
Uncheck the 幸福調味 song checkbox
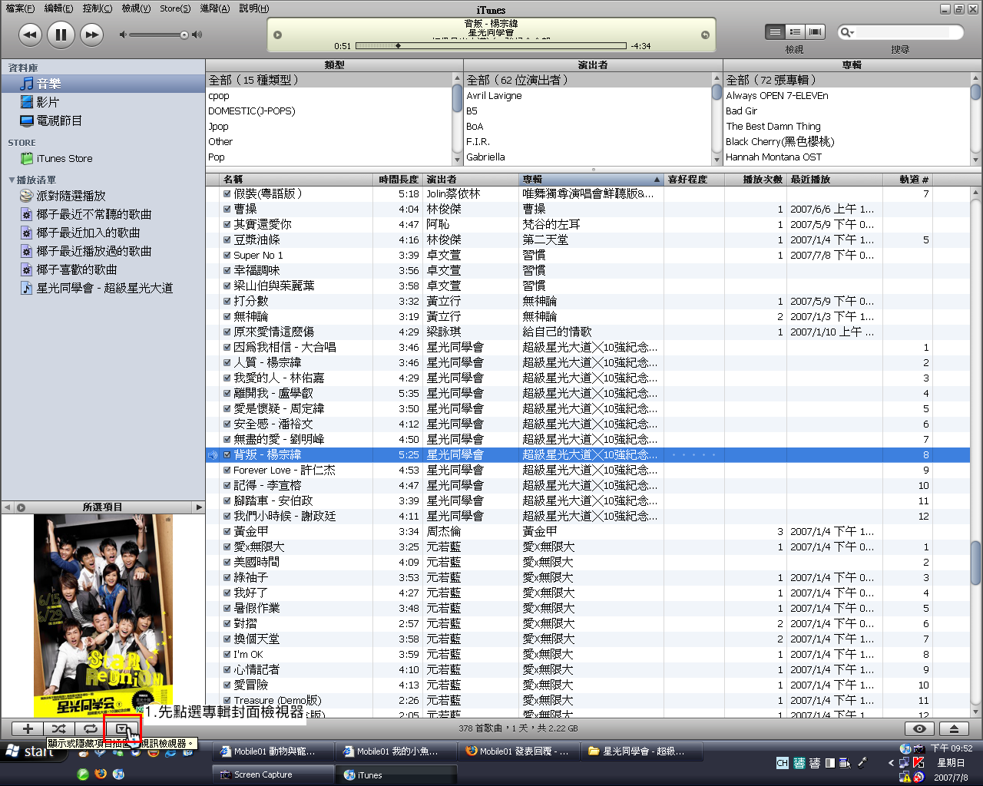click(x=227, y=270)
